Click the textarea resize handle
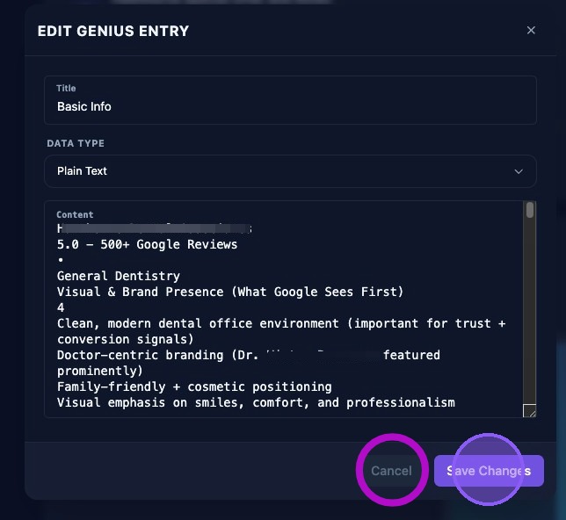The height and width of the screenshot is (520, 566). point(530,411)
